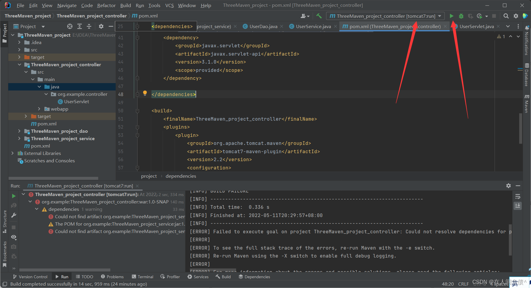Switch to UserServlet.java tab
The image size is (531, 288).
point(477,26)
